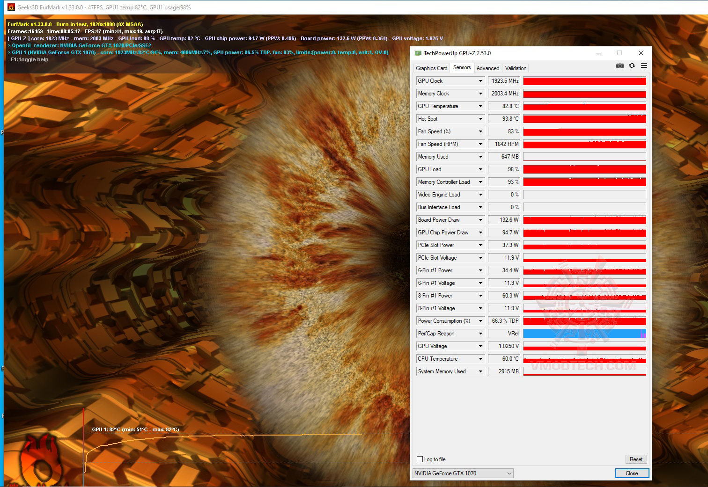Go to the Validation tab
Viewport: 708px width, 487px height.
point(516,68)
